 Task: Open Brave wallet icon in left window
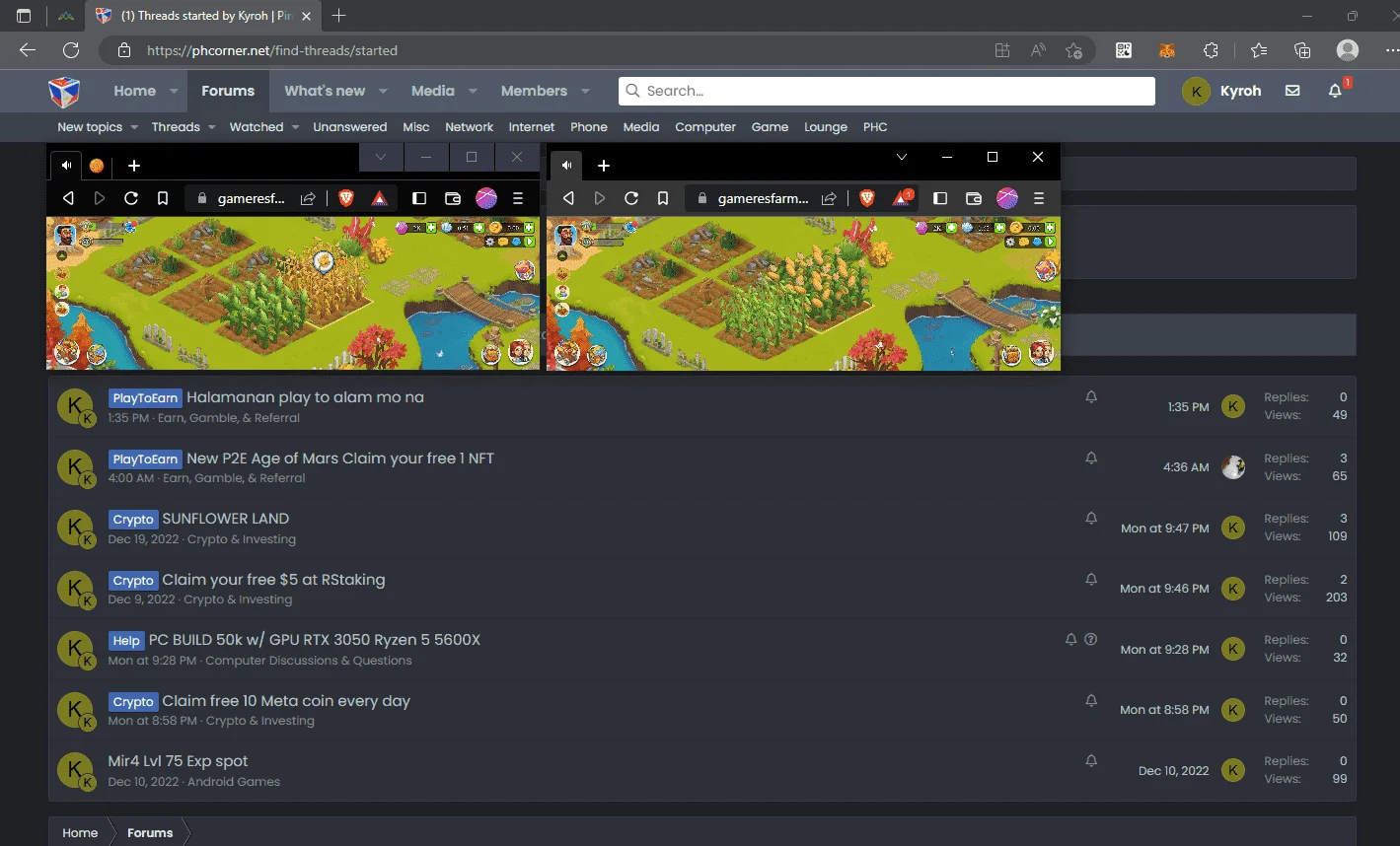point(453,198)
